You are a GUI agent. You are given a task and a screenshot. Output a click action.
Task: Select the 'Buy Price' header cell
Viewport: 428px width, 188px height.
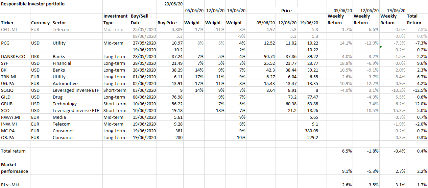pos(167,23)
